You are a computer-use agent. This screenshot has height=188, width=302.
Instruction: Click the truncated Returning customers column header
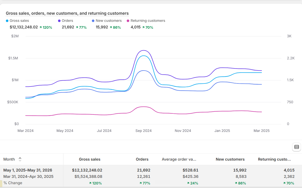[x=274, y=159]
